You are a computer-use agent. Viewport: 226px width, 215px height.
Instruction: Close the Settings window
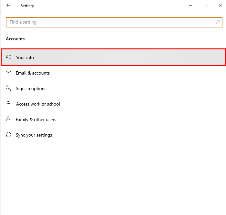coord(220,5)
